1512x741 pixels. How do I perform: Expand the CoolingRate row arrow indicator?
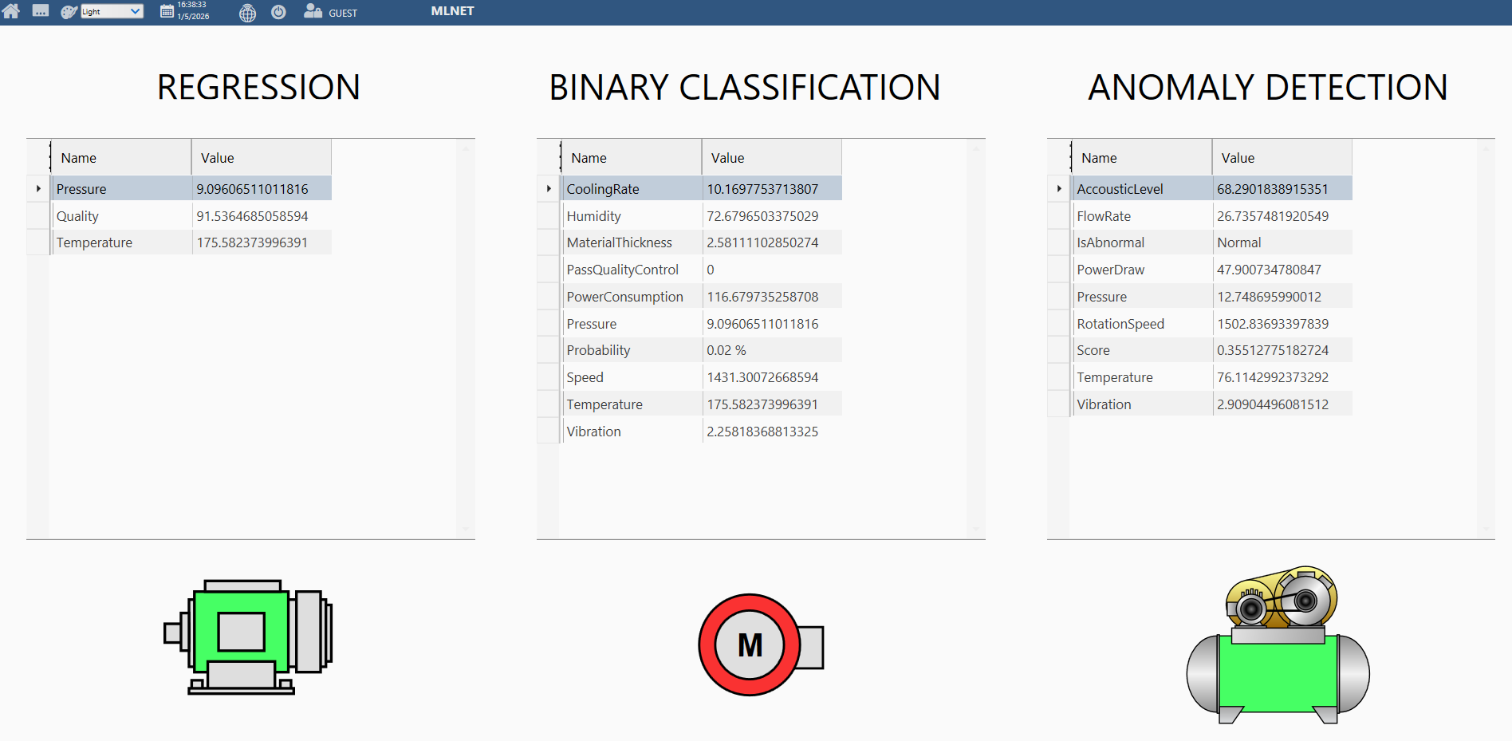549,189
